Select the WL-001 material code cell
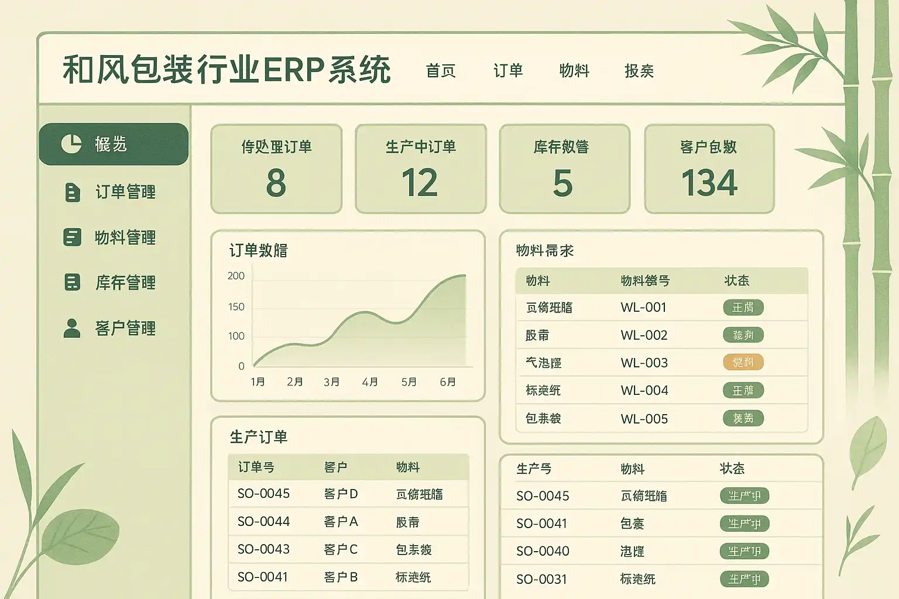899x599 pixels. (644, 307)
